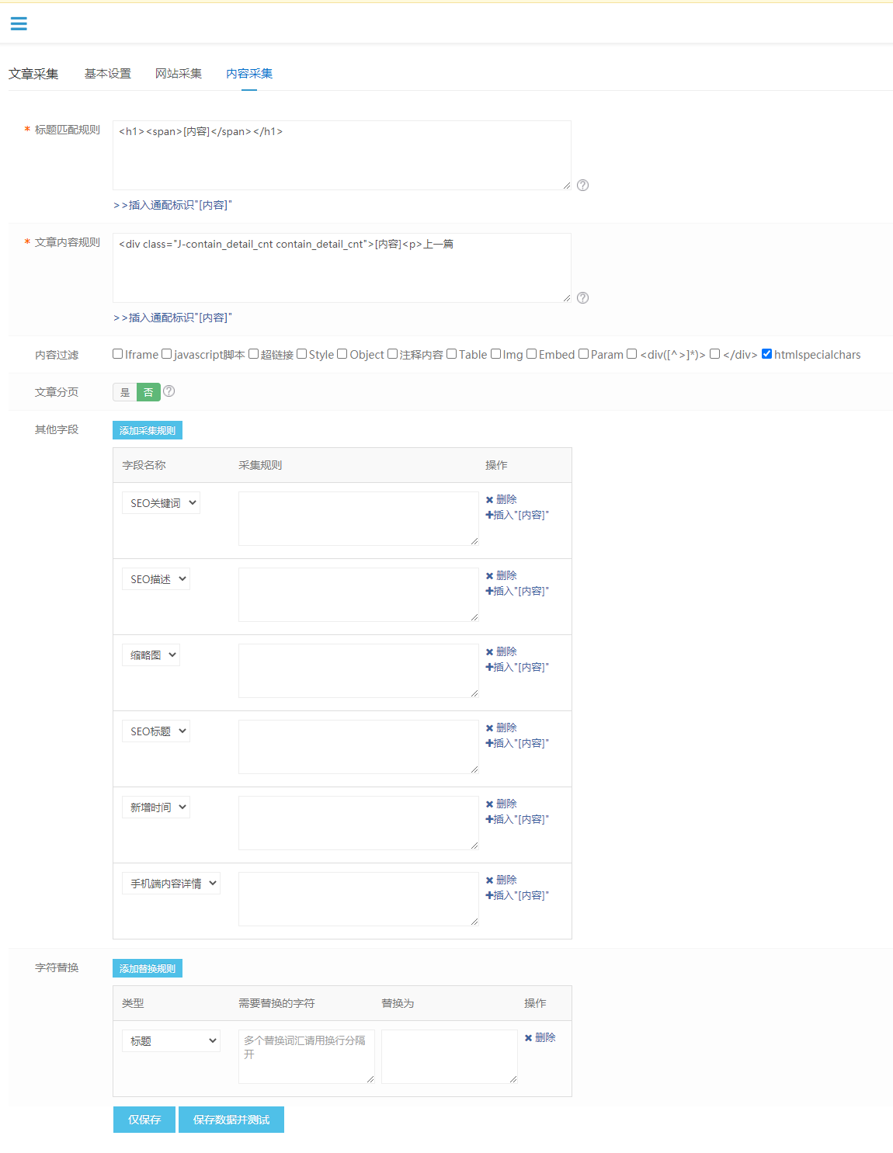893x1153 pixels.
Task: Click help icon beside 标题匹配规则 textarea
Action: pyautogui.click(x=583, y=185)
